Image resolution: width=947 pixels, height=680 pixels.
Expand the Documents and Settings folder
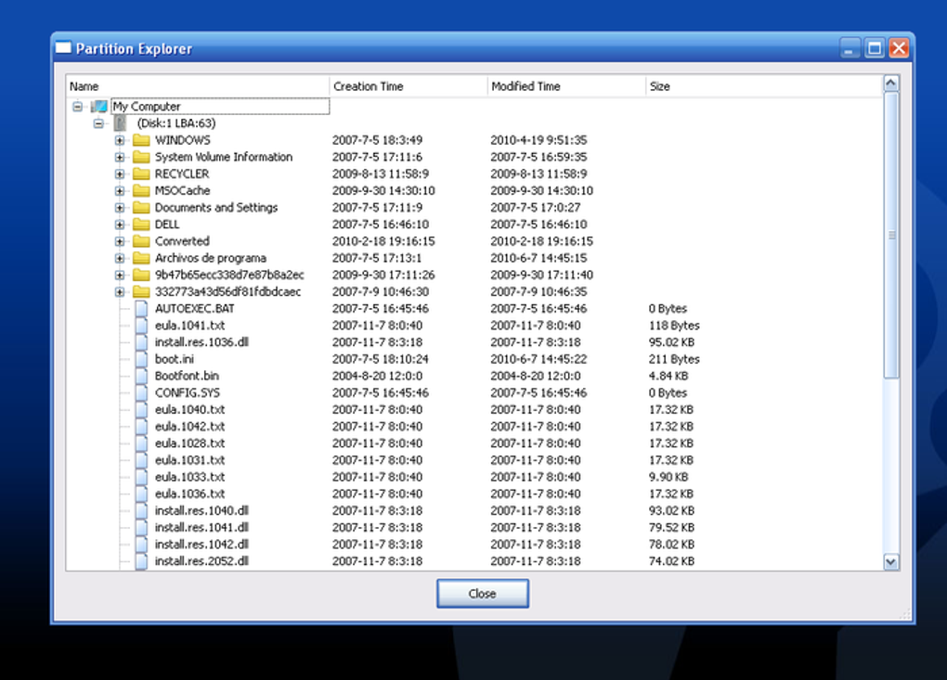pos(119,207)
